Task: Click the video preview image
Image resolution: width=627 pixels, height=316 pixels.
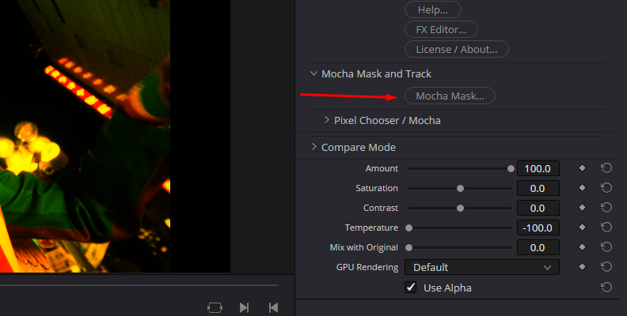Action: pos(85,136)
